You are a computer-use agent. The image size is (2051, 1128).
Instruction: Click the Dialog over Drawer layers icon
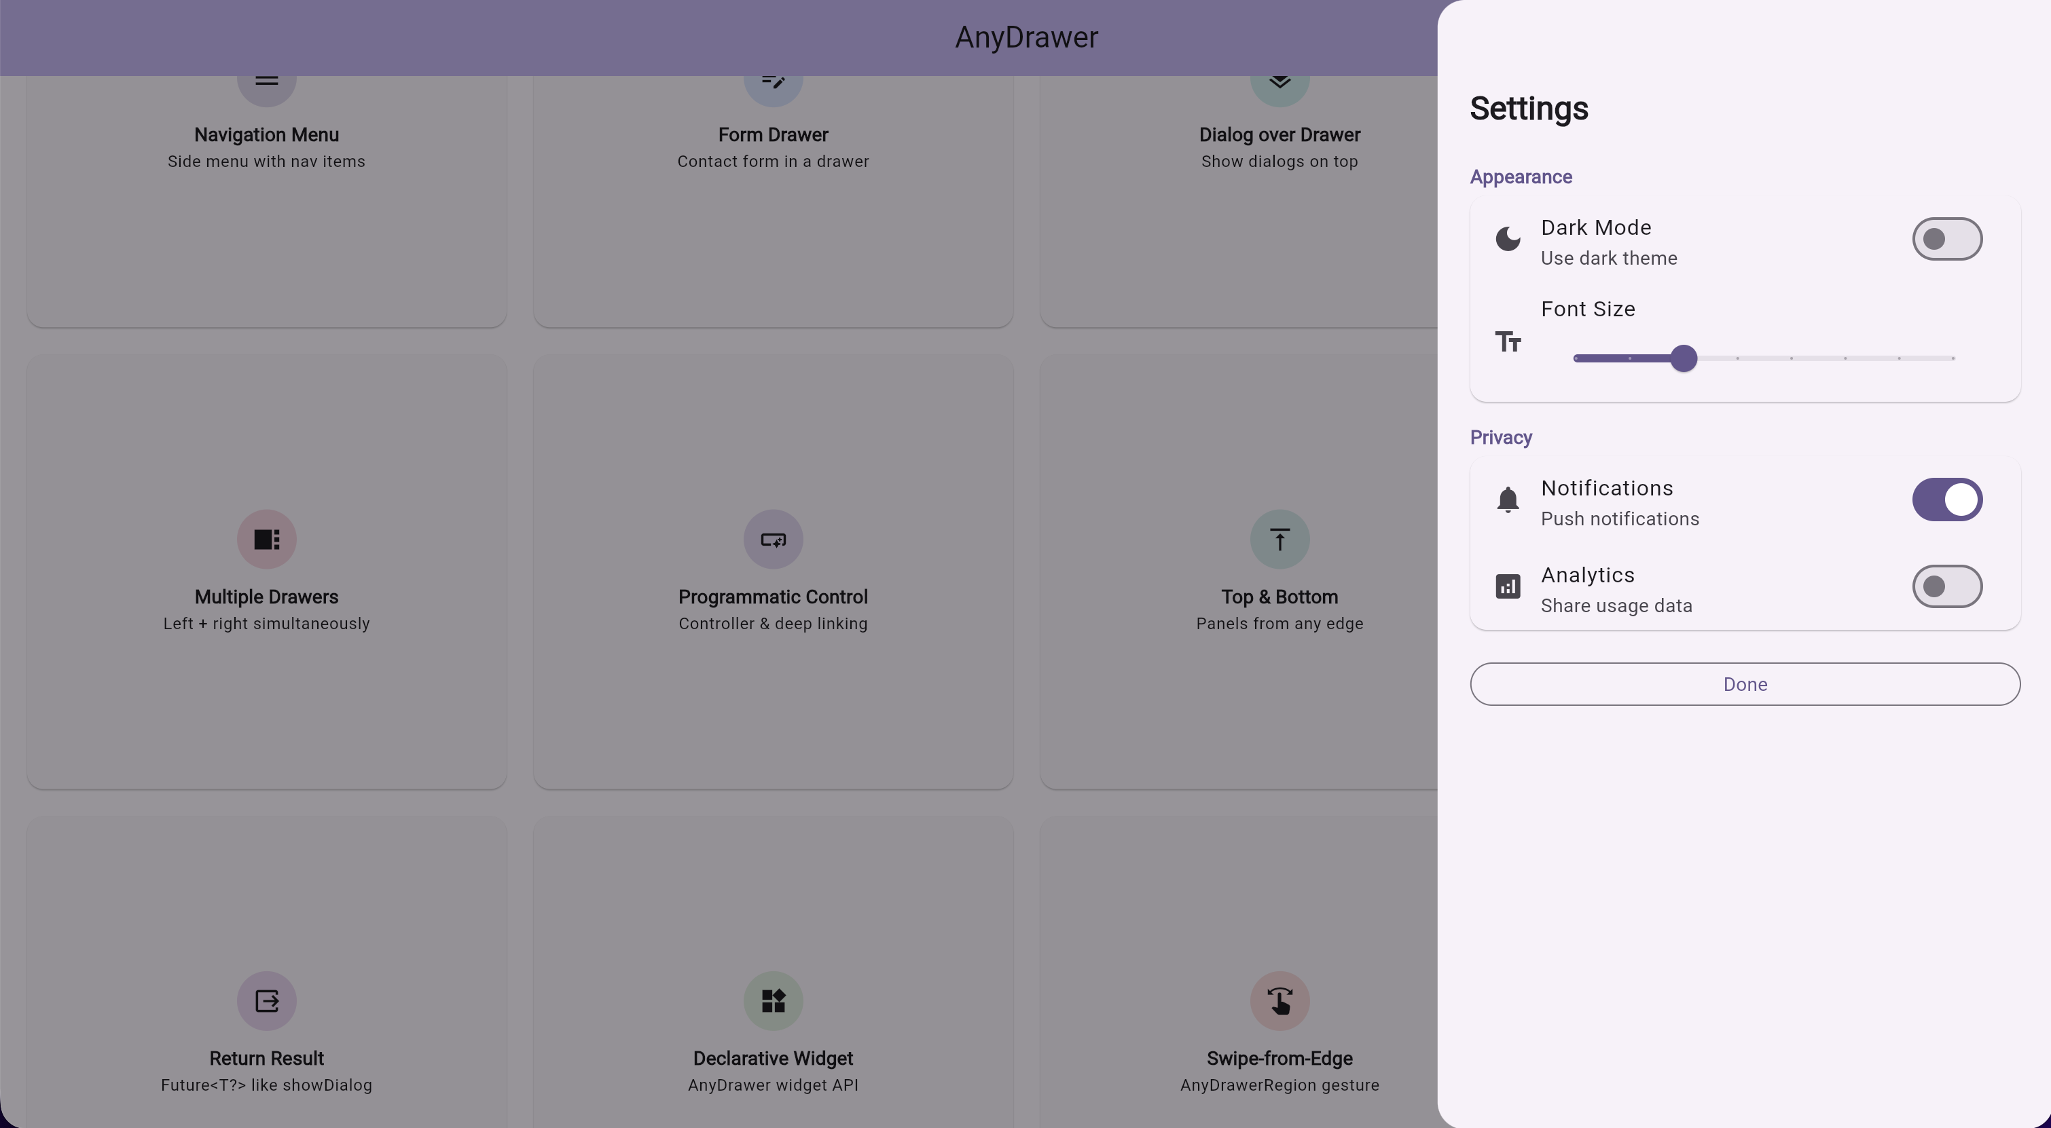(x=1279, y=80)
